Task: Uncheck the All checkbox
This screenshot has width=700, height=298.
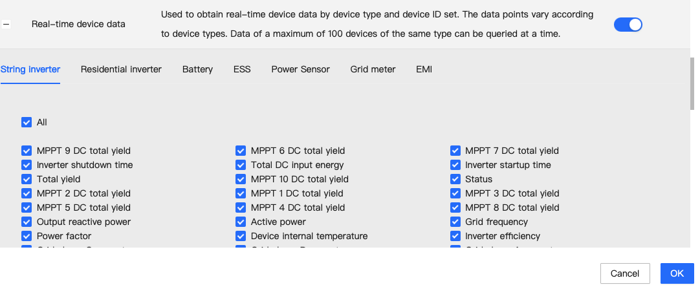Action: tap(27, 122)
